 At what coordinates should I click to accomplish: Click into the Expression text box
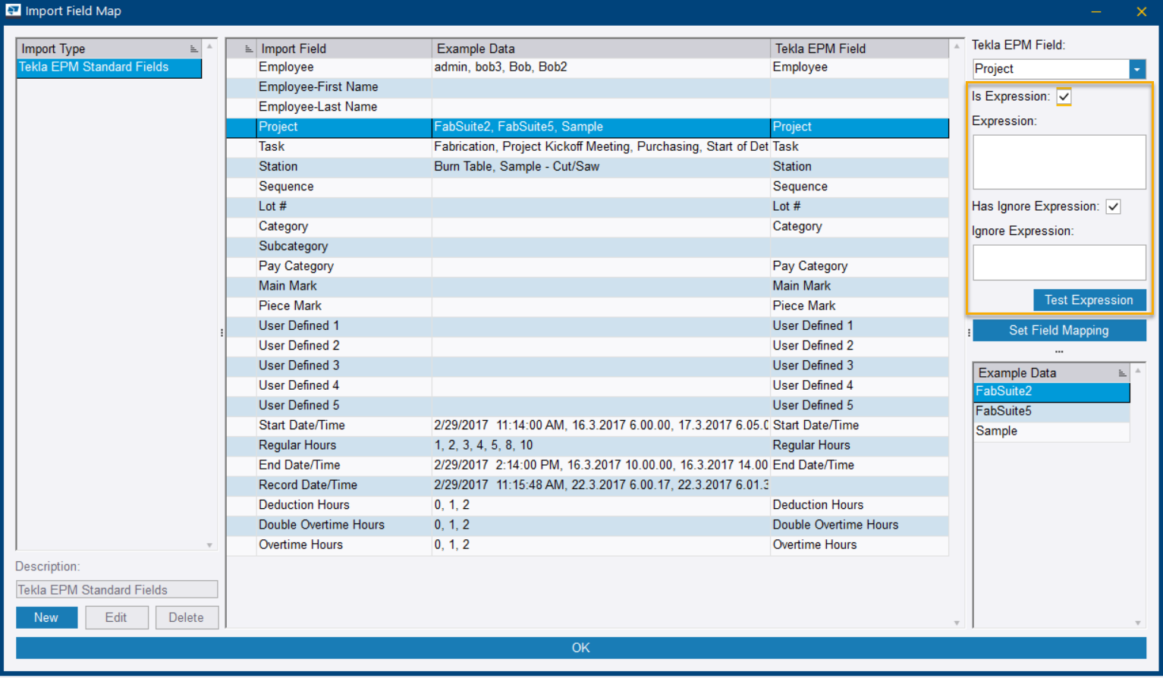tap(1059, 162)
